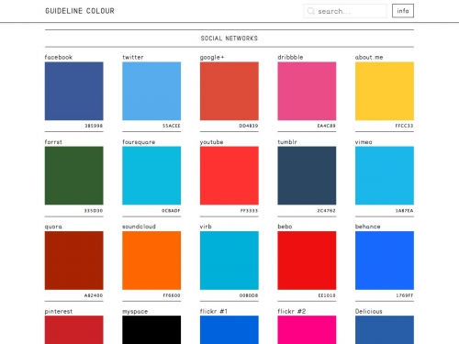The height and width of the screenshot is (344, 459).
Task: Click the SOCIAL NETWORKS section heading
Action: [x=229, y=39]
